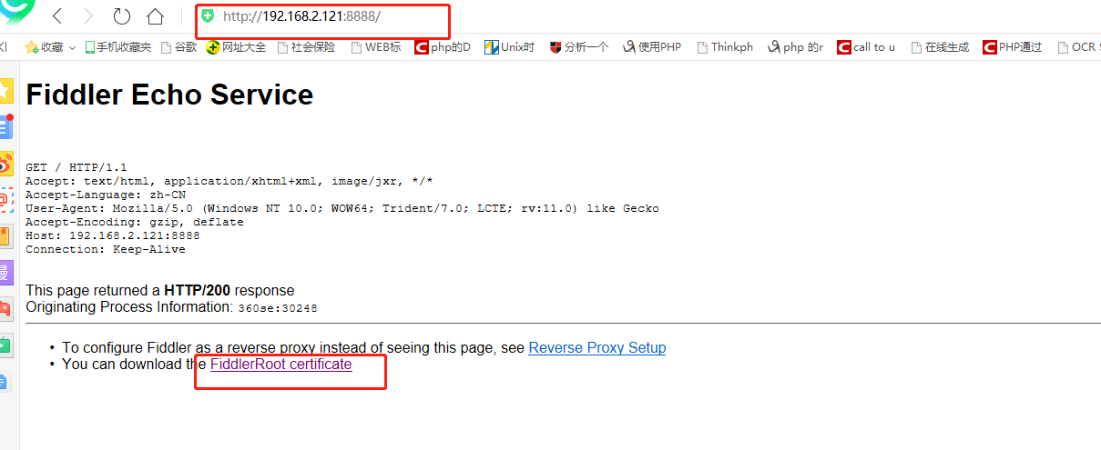Screen dimensions: 1101x450
Task: Open the 分析一个 bookmark
Action: click(x=579, y=47)
